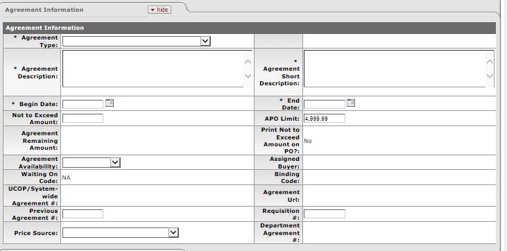The height and width of the screenshot is (251, 507).
Task: Click the Short Description scroll down arrow
Action: pyautogui.click(x=490, y=76)
